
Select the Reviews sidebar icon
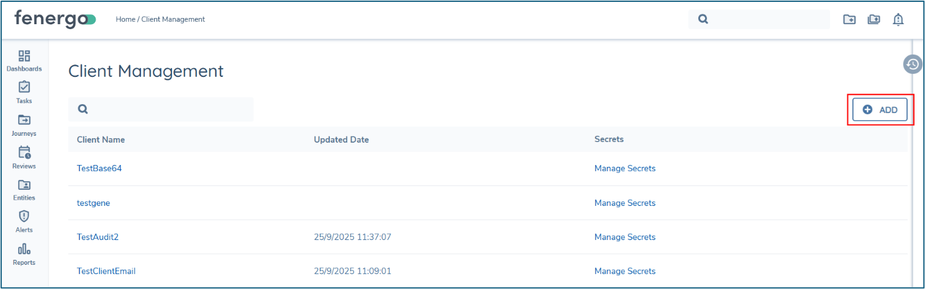[24, 153]
